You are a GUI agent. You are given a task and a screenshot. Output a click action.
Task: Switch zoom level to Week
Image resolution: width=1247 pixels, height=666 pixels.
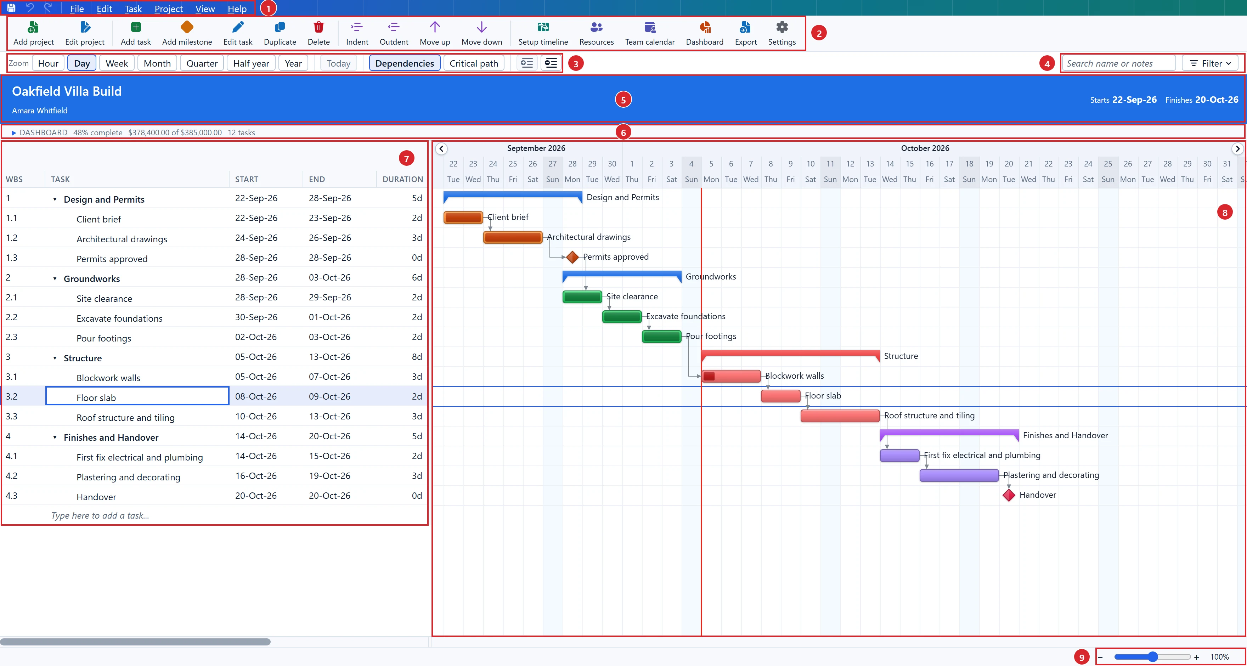pyautogui.click(x=117, y=63)
